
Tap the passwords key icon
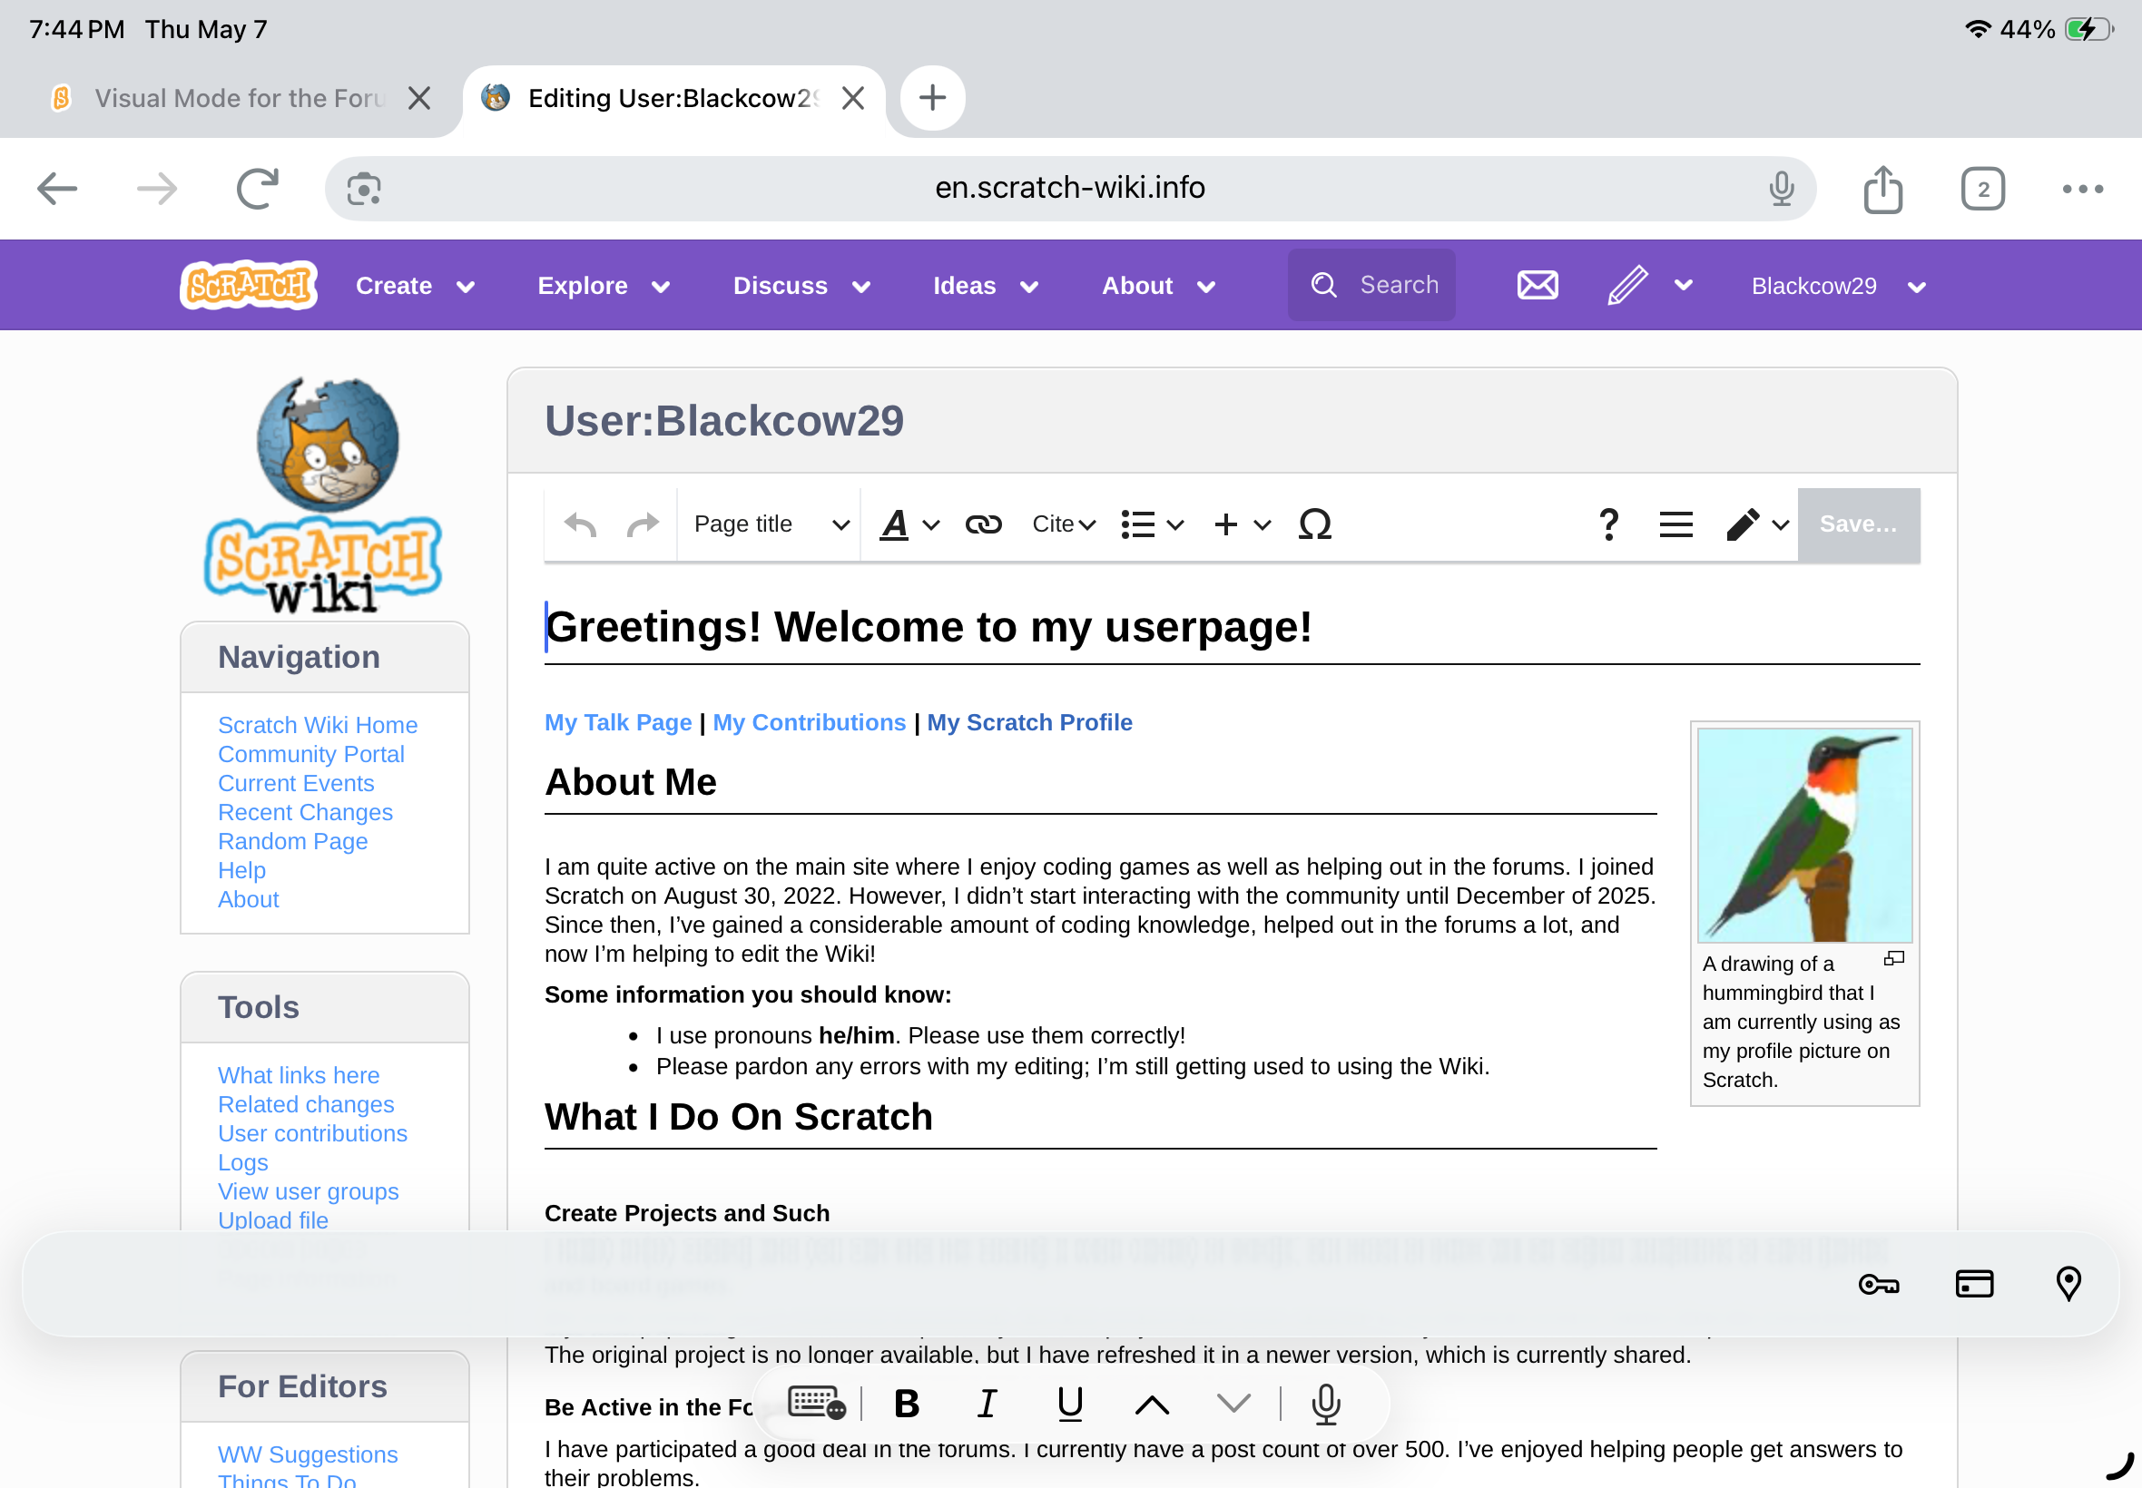[x=1878, y=1285]
